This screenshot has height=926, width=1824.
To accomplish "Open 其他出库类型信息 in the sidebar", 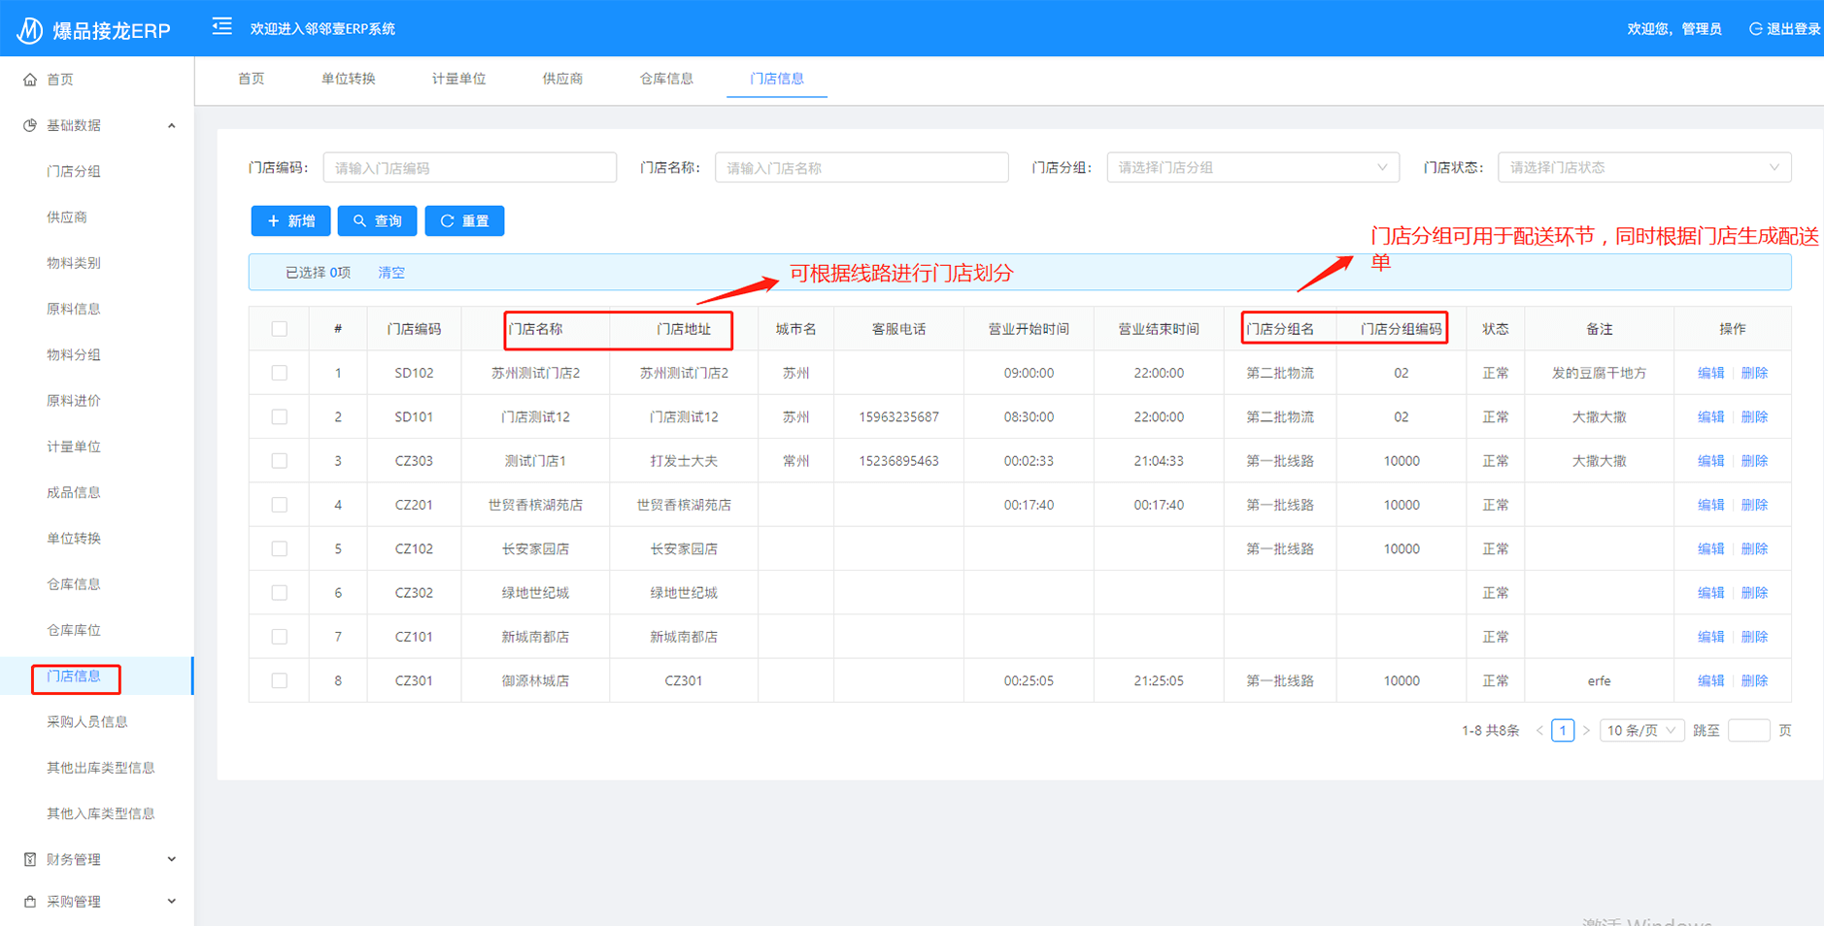I will (101, 768).
